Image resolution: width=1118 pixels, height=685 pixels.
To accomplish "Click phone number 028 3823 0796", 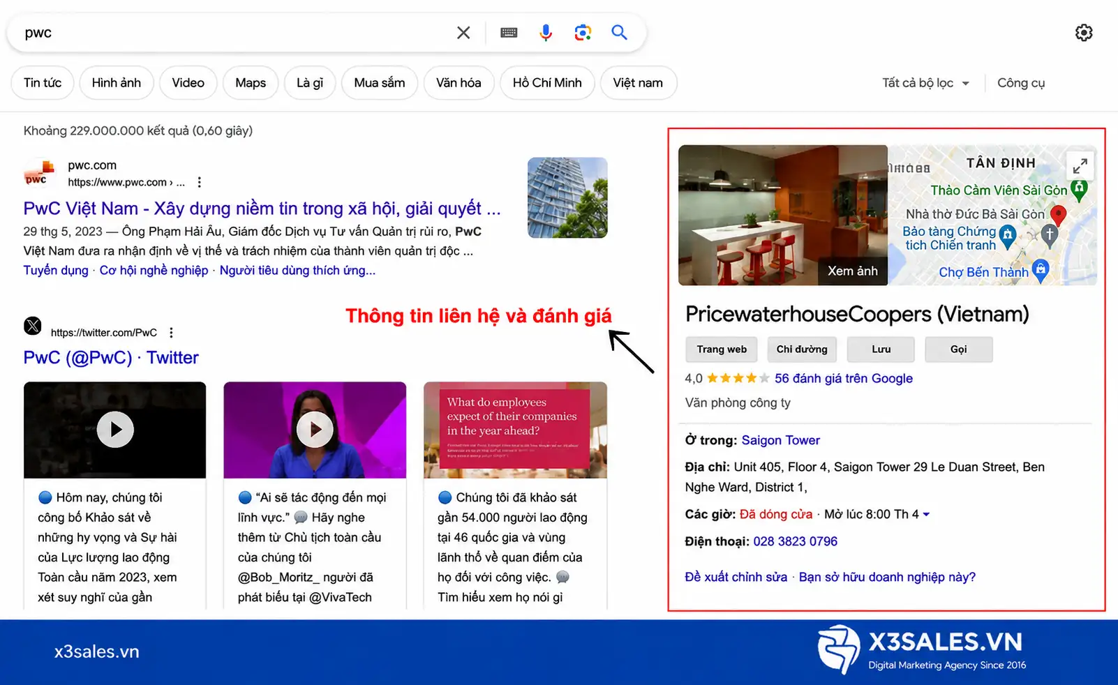I will [x=796, y=542].
